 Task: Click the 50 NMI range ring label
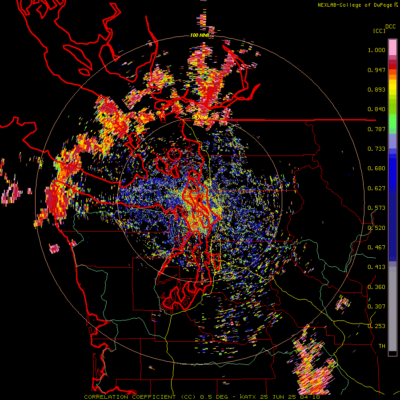pyautogui.click(x=200, y=118)
